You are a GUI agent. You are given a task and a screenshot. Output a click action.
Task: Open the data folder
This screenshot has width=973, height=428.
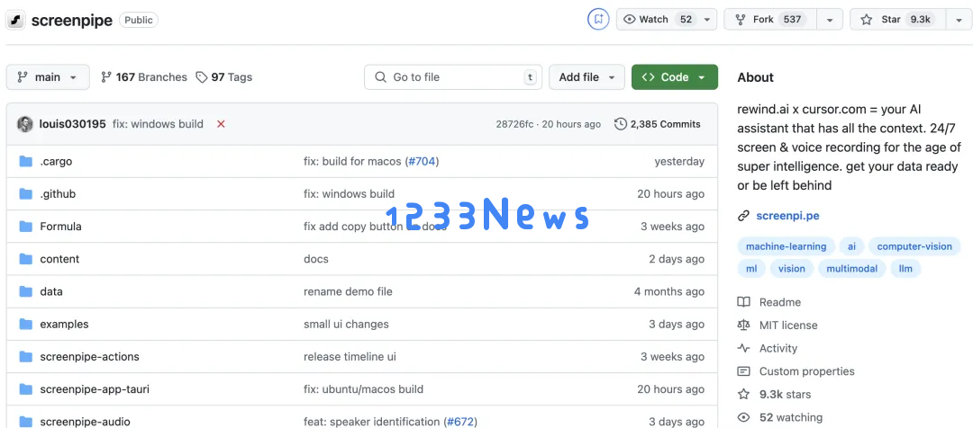(x=51, y=291)
